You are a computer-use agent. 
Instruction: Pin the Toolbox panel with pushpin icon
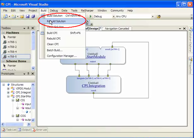(28, 28)
